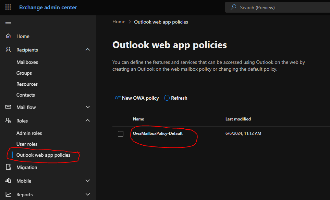Expand the Reports section chevron
Image resolution: width=330 pixels, height=200 pixels.
(88, 194)
